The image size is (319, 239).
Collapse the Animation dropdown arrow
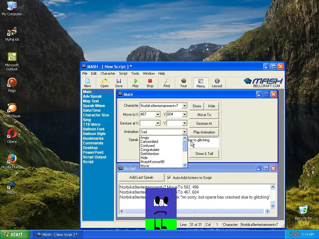tap(184, 132)
